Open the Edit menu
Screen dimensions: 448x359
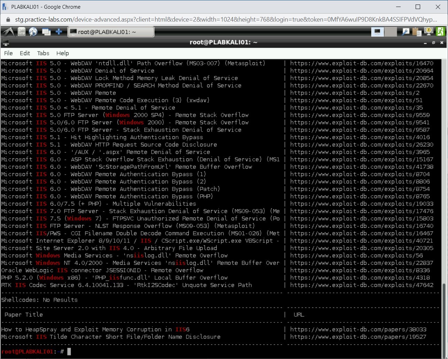click(25, 53)
